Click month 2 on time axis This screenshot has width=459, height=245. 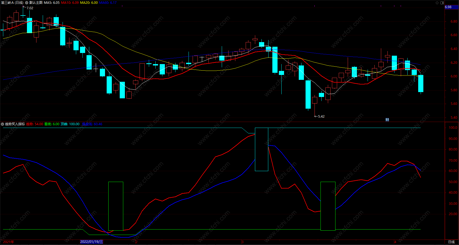click(137, 242)
